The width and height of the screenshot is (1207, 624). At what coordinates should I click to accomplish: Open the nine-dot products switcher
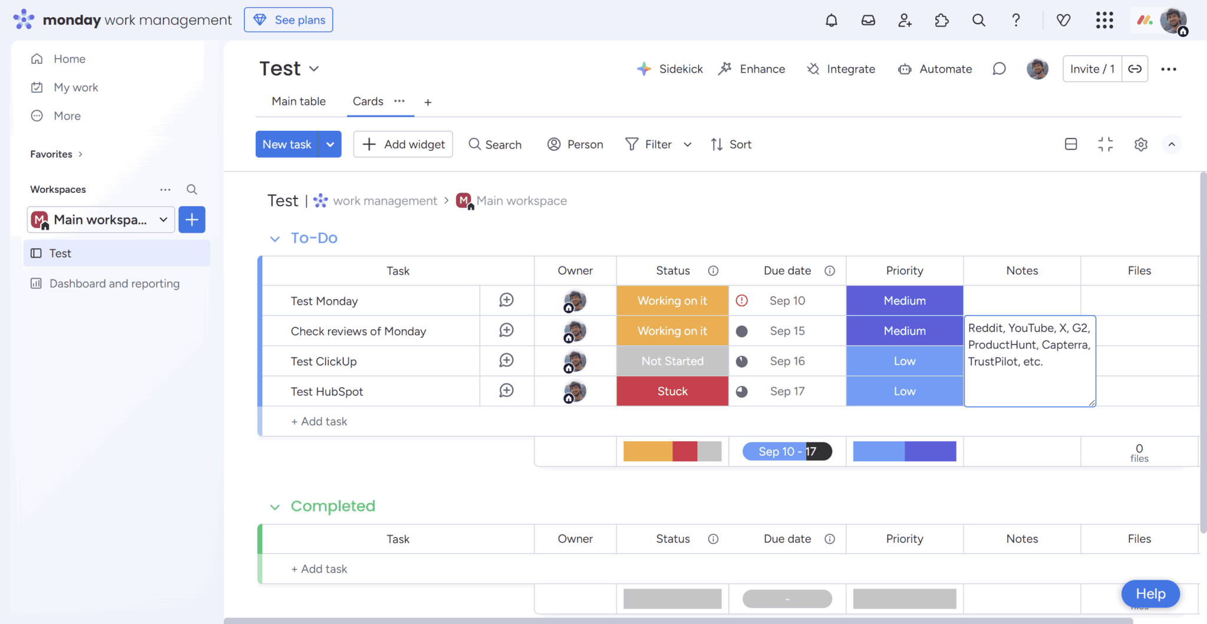1104,20
